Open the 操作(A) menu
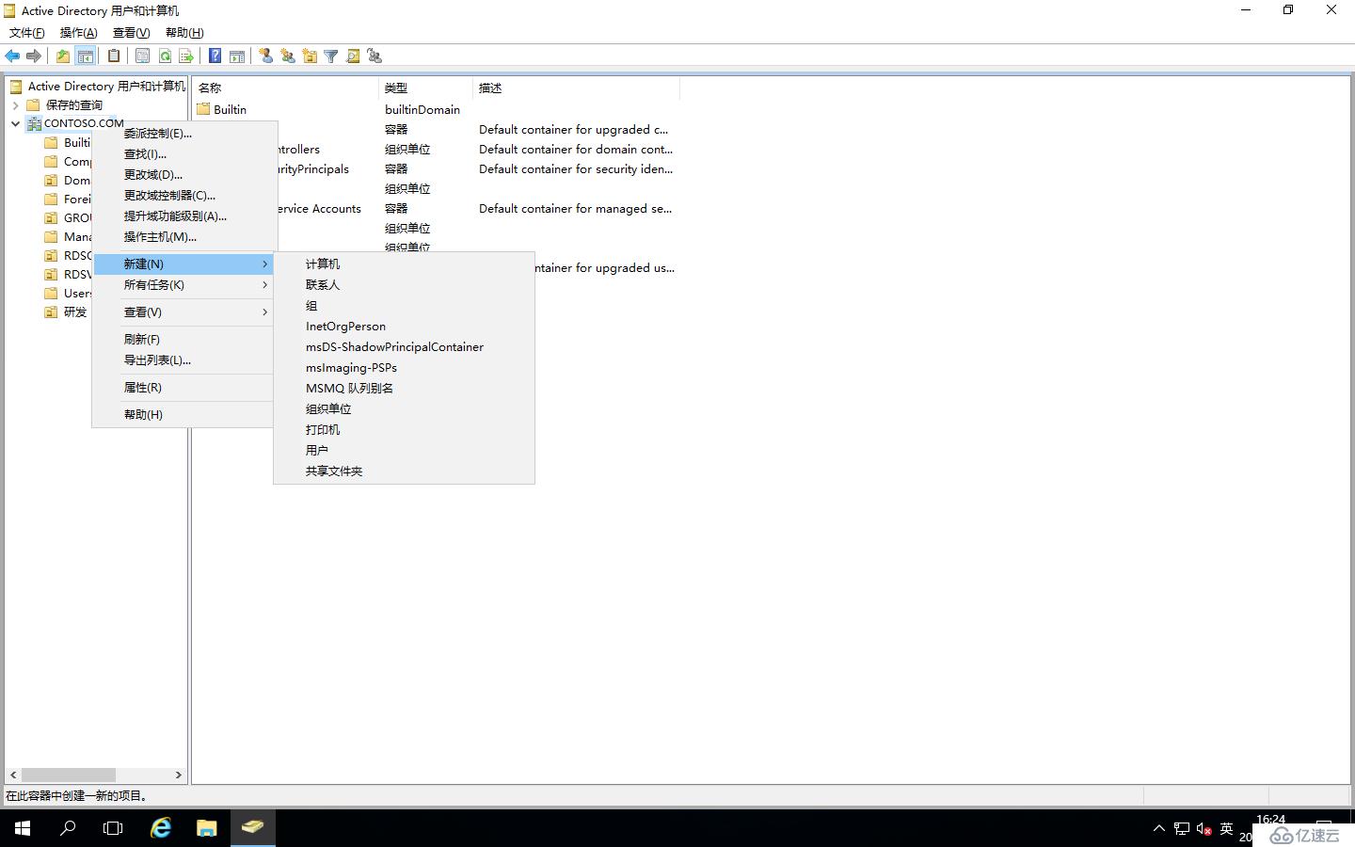Image resolution: width=1355 pixels, height=847 pixels. 78,33
